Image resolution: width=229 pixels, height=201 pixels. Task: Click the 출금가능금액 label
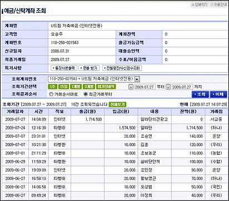coord(131,43)
